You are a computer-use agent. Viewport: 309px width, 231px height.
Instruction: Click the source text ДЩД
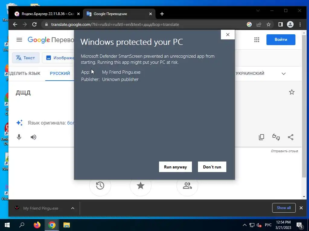23,93
